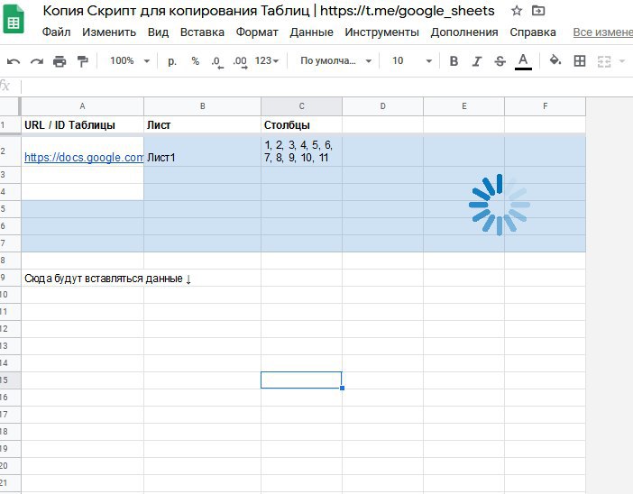Open the fill color picker

click(555, 61)
